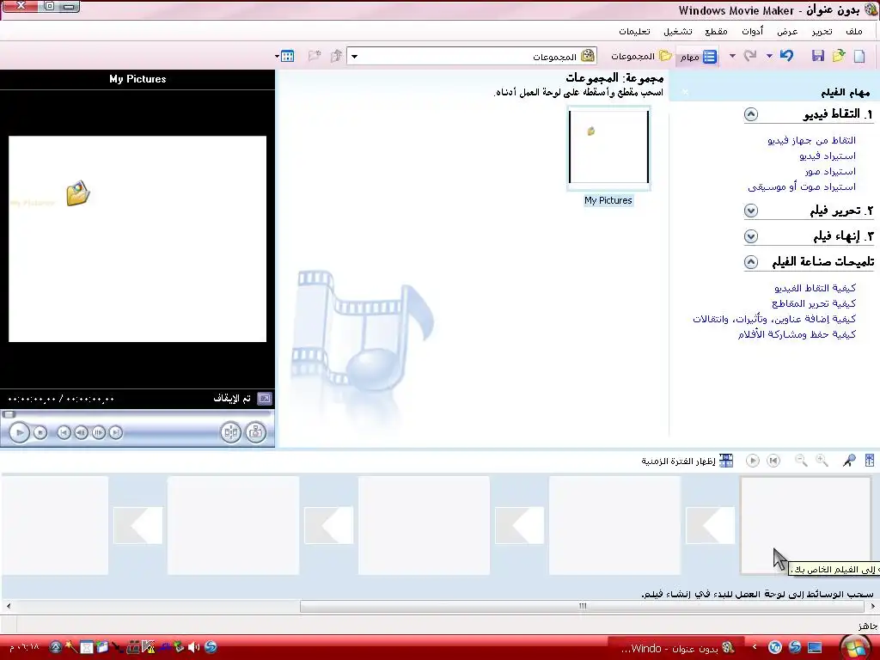Open كيفية حفظ ومشاركة الأفلام link
This screenshot has width=880, height=660.
click(797, 334)
